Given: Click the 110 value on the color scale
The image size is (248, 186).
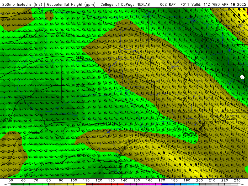Looking at the screenshot, I should (86, 180).
